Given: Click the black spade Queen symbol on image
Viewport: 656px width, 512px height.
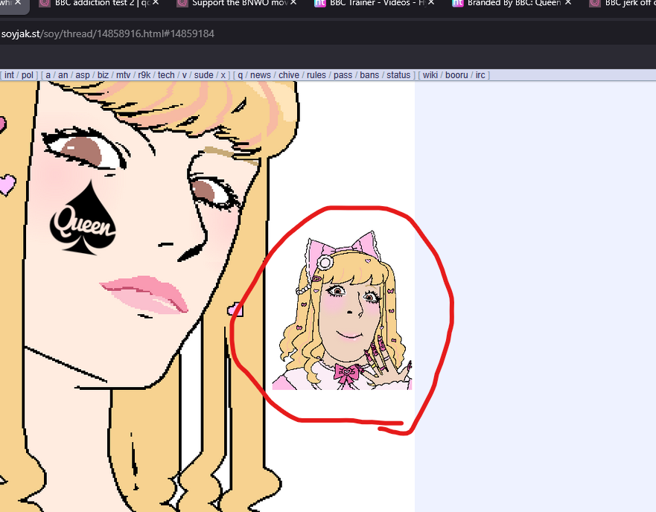Looking at the screenshot, I should pyautogui.click(x=83, y=218).
